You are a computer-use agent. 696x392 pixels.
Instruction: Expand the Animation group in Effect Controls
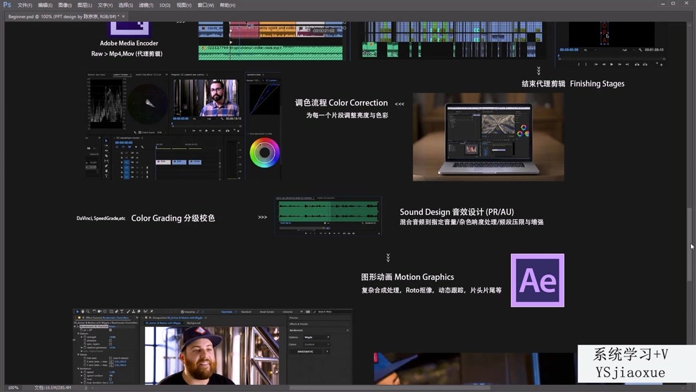point(78,367)
